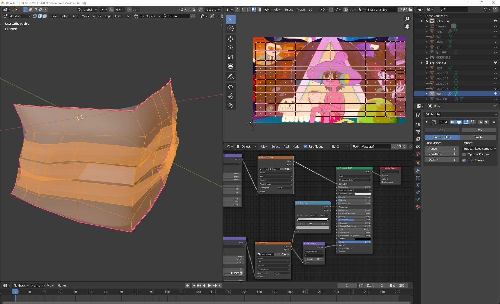Select the 2D cursor tool
This screenshot has width=500, height=304.
[230, 28]
